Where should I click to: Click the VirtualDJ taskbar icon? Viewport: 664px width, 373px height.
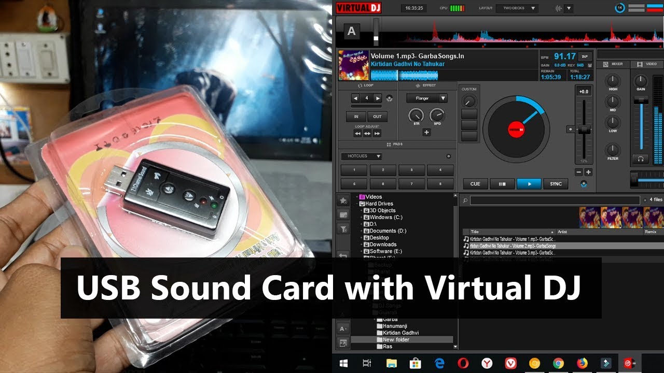[630, 364]
